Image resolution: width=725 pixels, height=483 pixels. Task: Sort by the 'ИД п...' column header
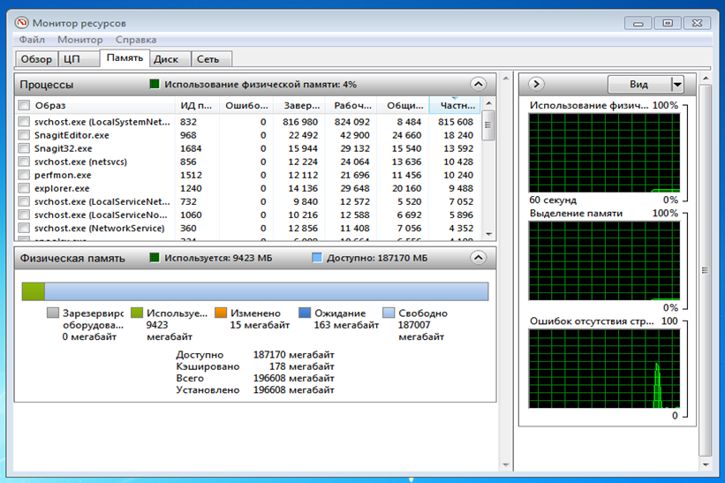pos(195,106)
